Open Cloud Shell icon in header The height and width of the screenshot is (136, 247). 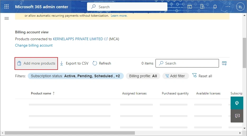[x=190, y=7]
